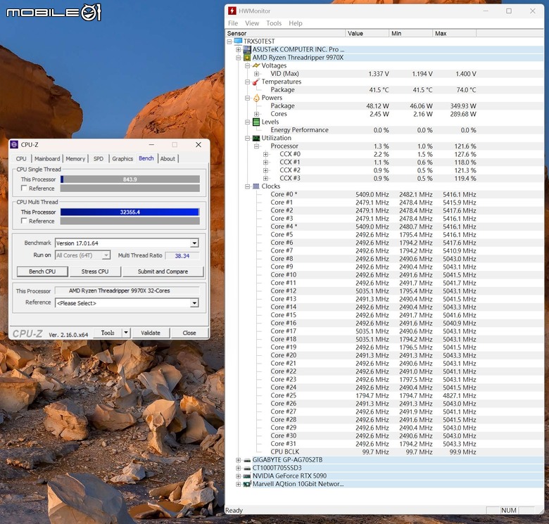Viewport: 549px width, 524px height.
Task: Click the Sensor column header
Action: click(285, 33)
